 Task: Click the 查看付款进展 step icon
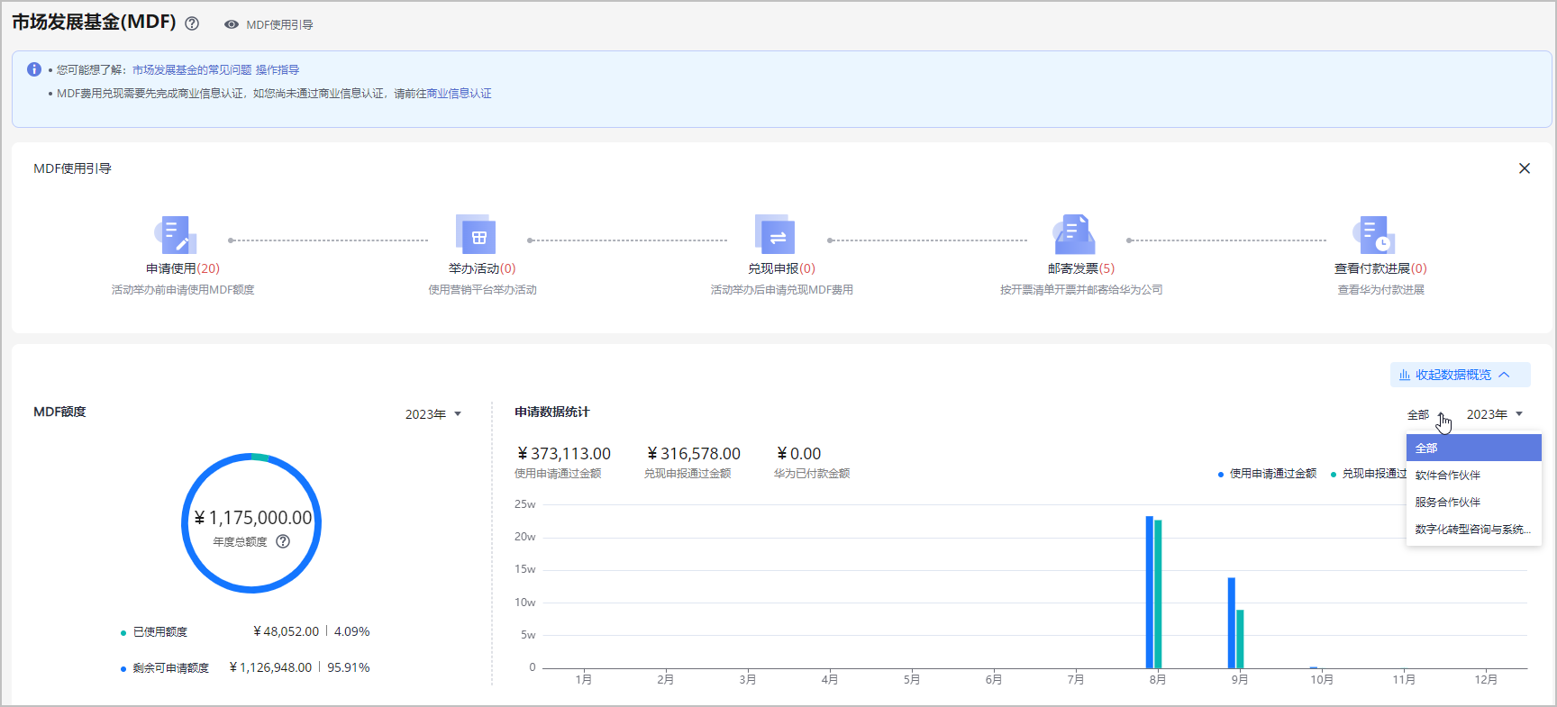1374,236
